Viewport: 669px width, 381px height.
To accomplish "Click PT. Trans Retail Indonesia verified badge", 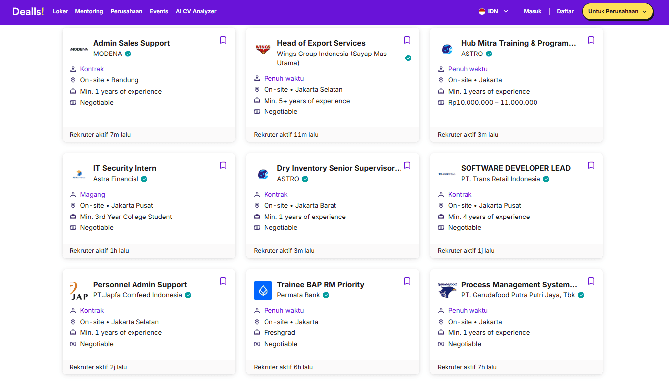I will [546, 179].
